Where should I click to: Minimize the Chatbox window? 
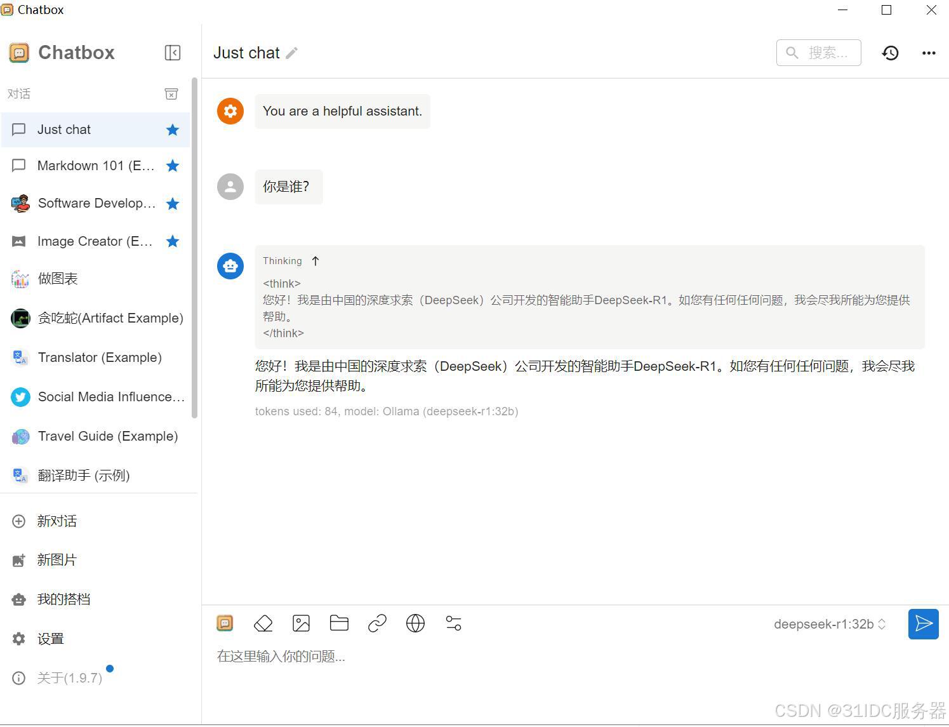coord(843,10)
